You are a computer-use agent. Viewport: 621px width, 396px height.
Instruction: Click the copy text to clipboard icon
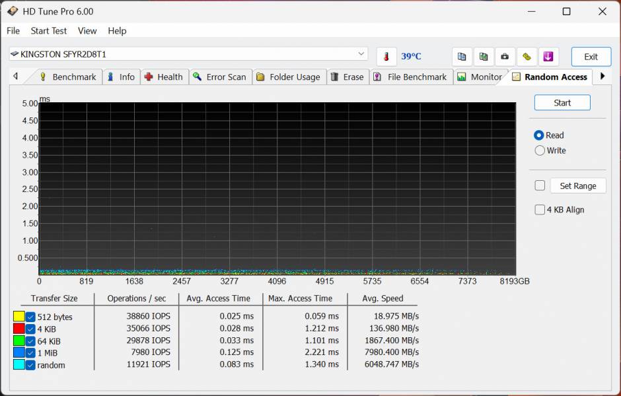(x=462, y=57)
